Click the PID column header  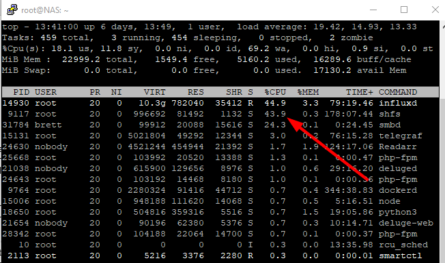pos(21,92)
